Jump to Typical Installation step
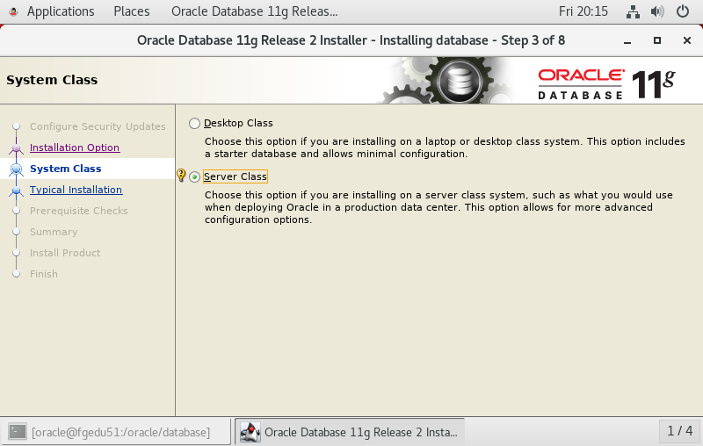Image resolution: width=703 pixels, height=446 pixels. click(x=76, y=190)
